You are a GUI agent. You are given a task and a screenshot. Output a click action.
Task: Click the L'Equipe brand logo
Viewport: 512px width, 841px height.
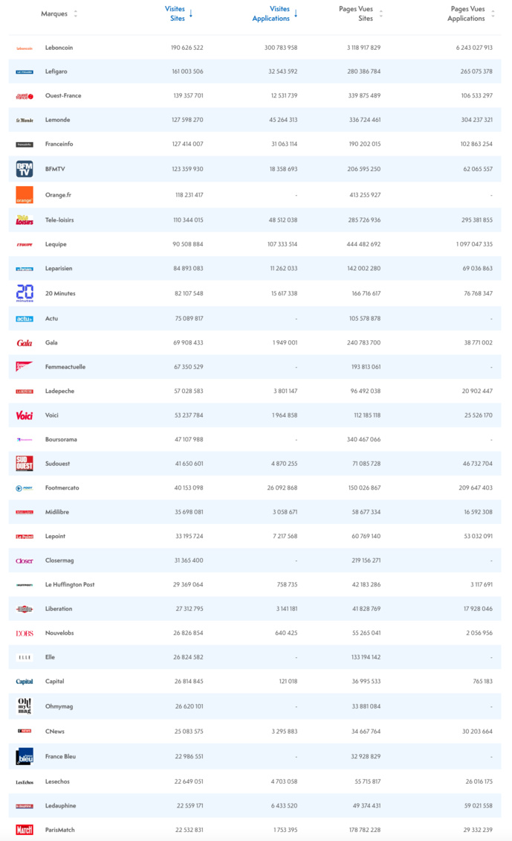click(x=24, y=245)
